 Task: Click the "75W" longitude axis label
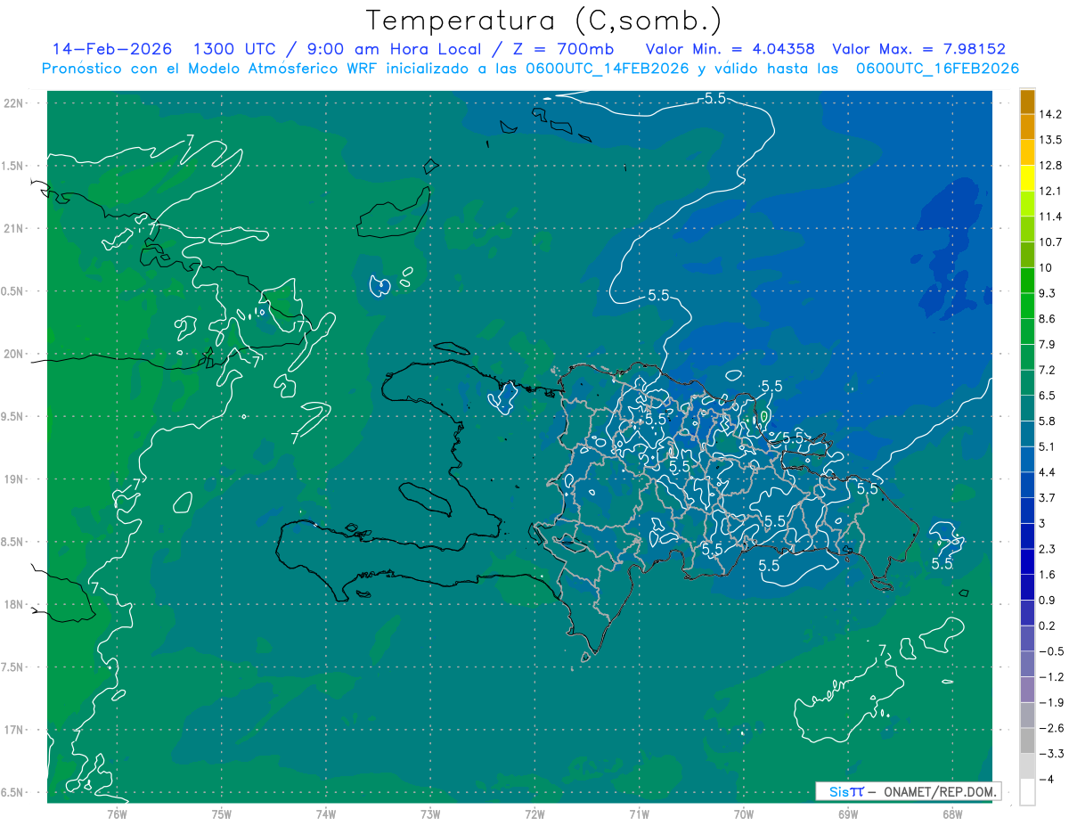[221, 814]
